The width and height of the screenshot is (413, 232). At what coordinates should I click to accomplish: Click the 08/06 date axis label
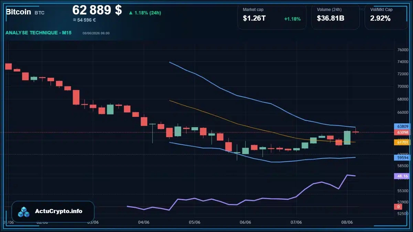click(347, 222)
